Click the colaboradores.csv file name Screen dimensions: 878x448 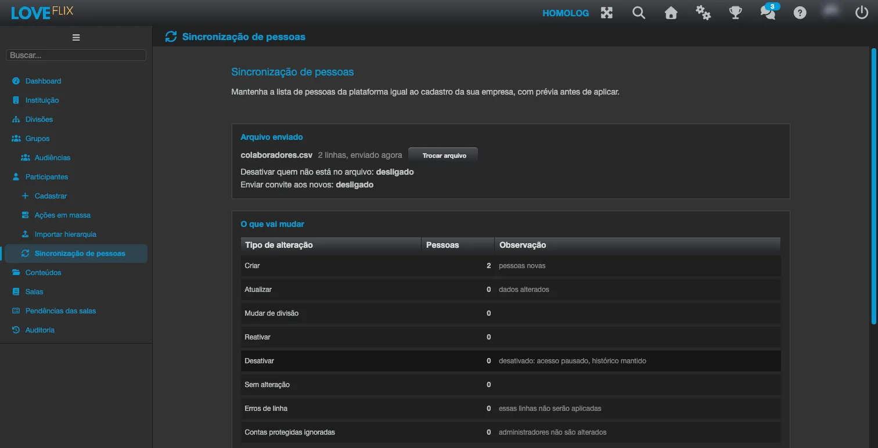point(277,156)
